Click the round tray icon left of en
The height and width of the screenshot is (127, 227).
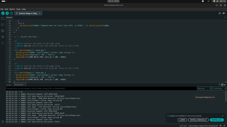tap(203, 1)
